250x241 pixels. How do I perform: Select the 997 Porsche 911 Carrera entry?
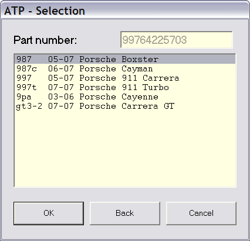coord(125,78)
